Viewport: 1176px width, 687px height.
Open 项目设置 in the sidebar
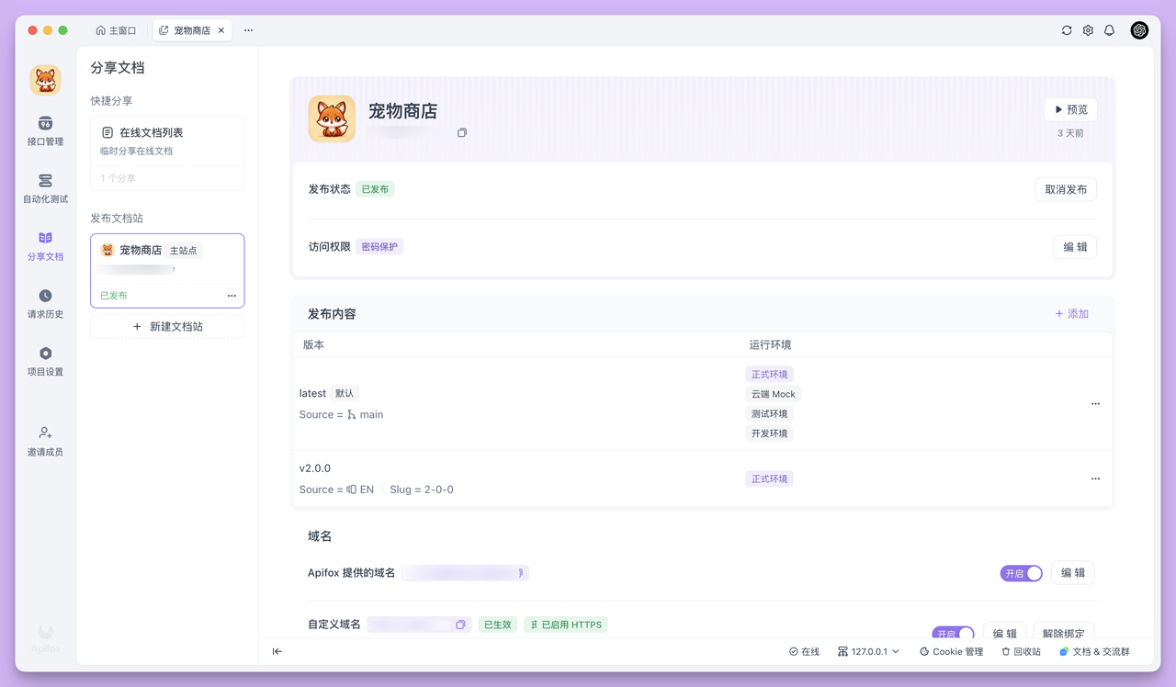point(45,362)
